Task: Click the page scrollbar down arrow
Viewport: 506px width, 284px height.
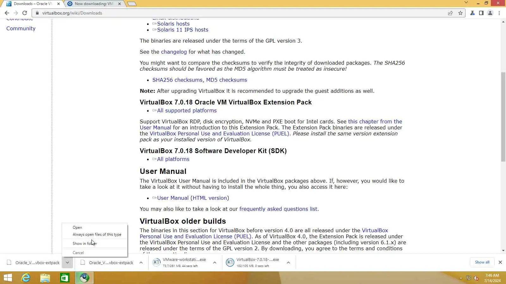Action: click(x=503, y=251)
